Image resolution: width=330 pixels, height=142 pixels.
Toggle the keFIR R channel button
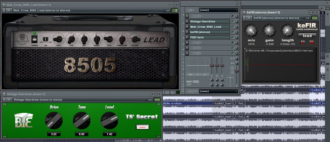[311, 43]
